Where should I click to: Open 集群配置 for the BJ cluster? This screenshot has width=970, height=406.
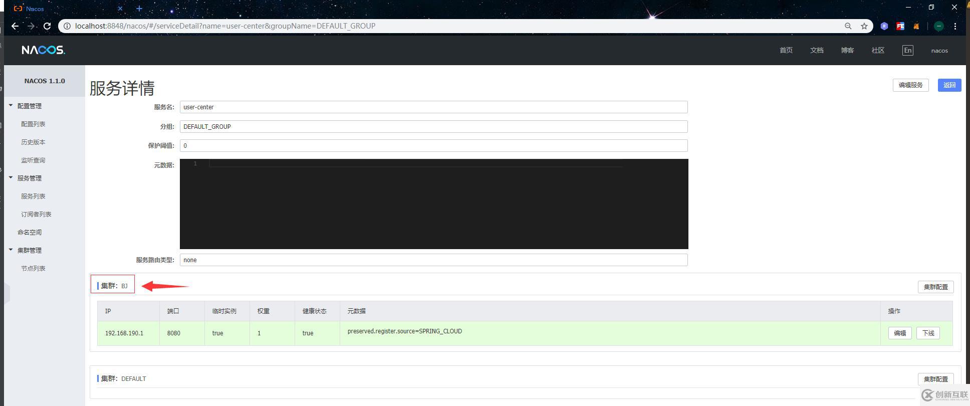coord(935,287)
